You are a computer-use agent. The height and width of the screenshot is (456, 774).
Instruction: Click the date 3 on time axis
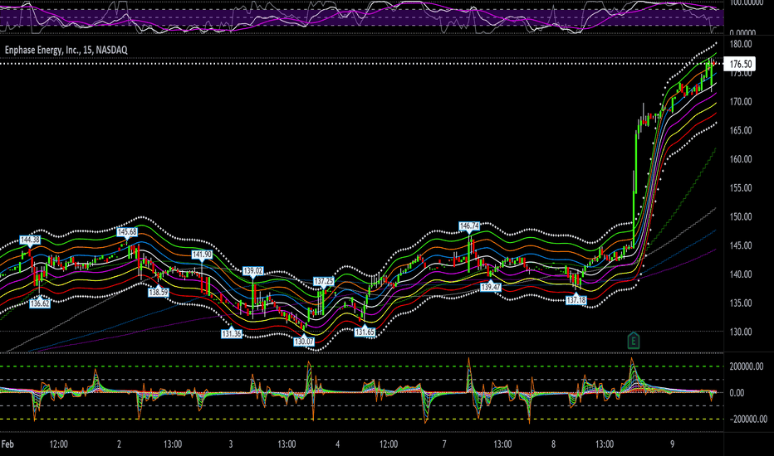(x=231, y=444)
